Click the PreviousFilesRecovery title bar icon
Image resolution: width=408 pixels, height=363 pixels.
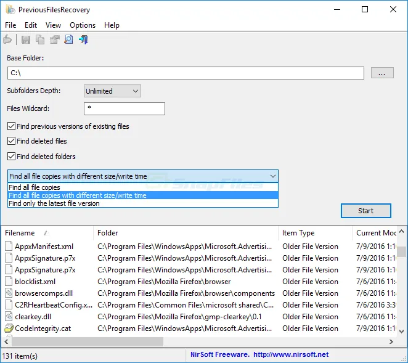10,10
